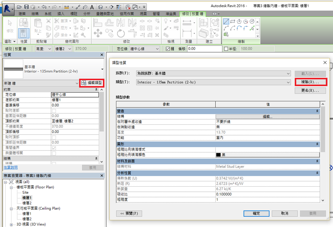Choose the Fillet Arc draw tool
333x227 pixels.
[246, 28]
